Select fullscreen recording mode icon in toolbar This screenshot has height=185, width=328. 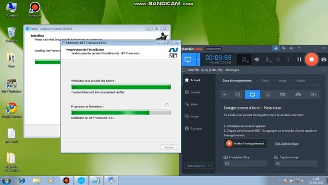pos(253,95)
